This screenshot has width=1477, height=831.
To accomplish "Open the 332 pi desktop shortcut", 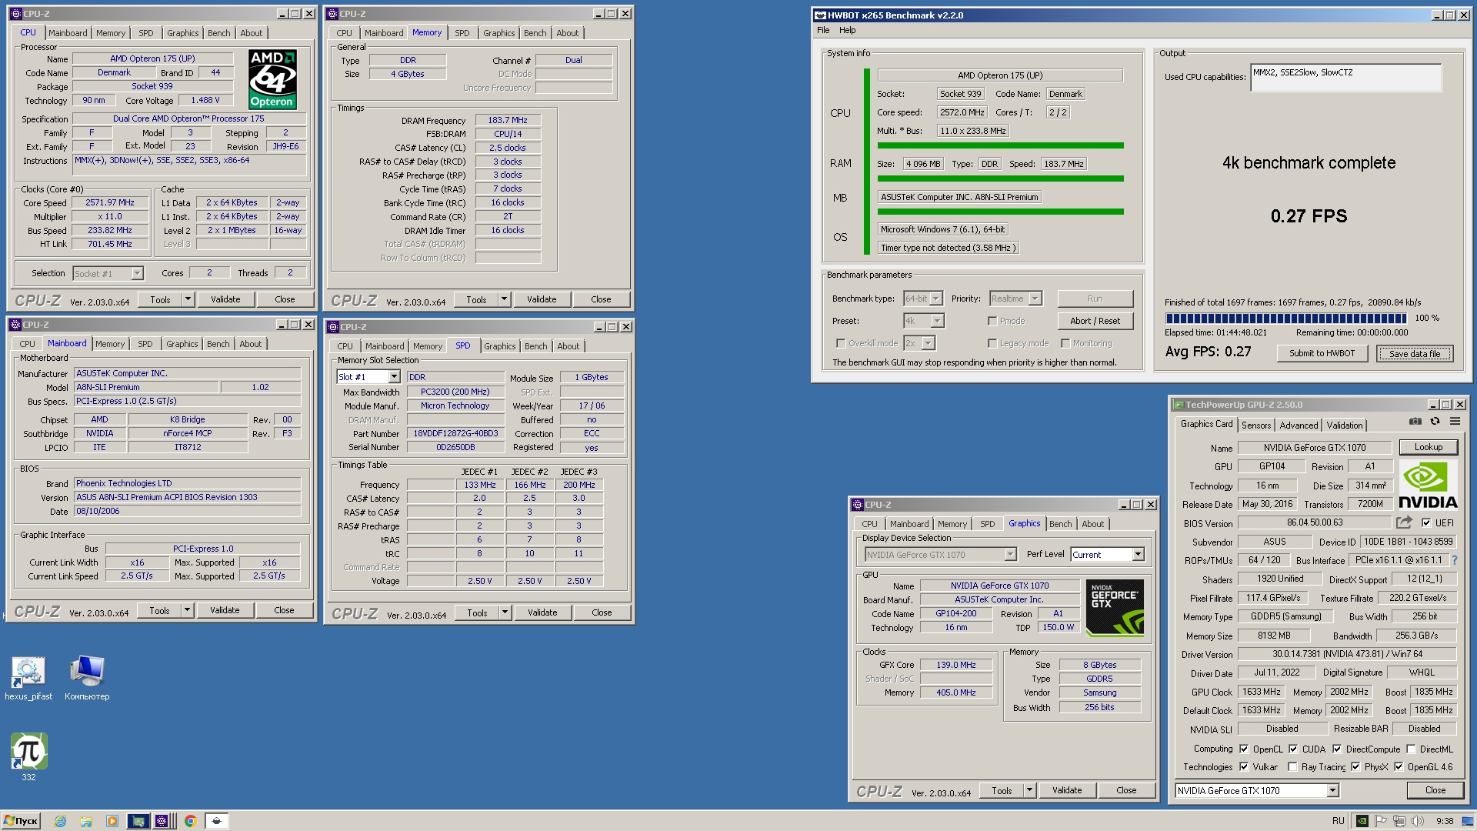I will 28,757.
